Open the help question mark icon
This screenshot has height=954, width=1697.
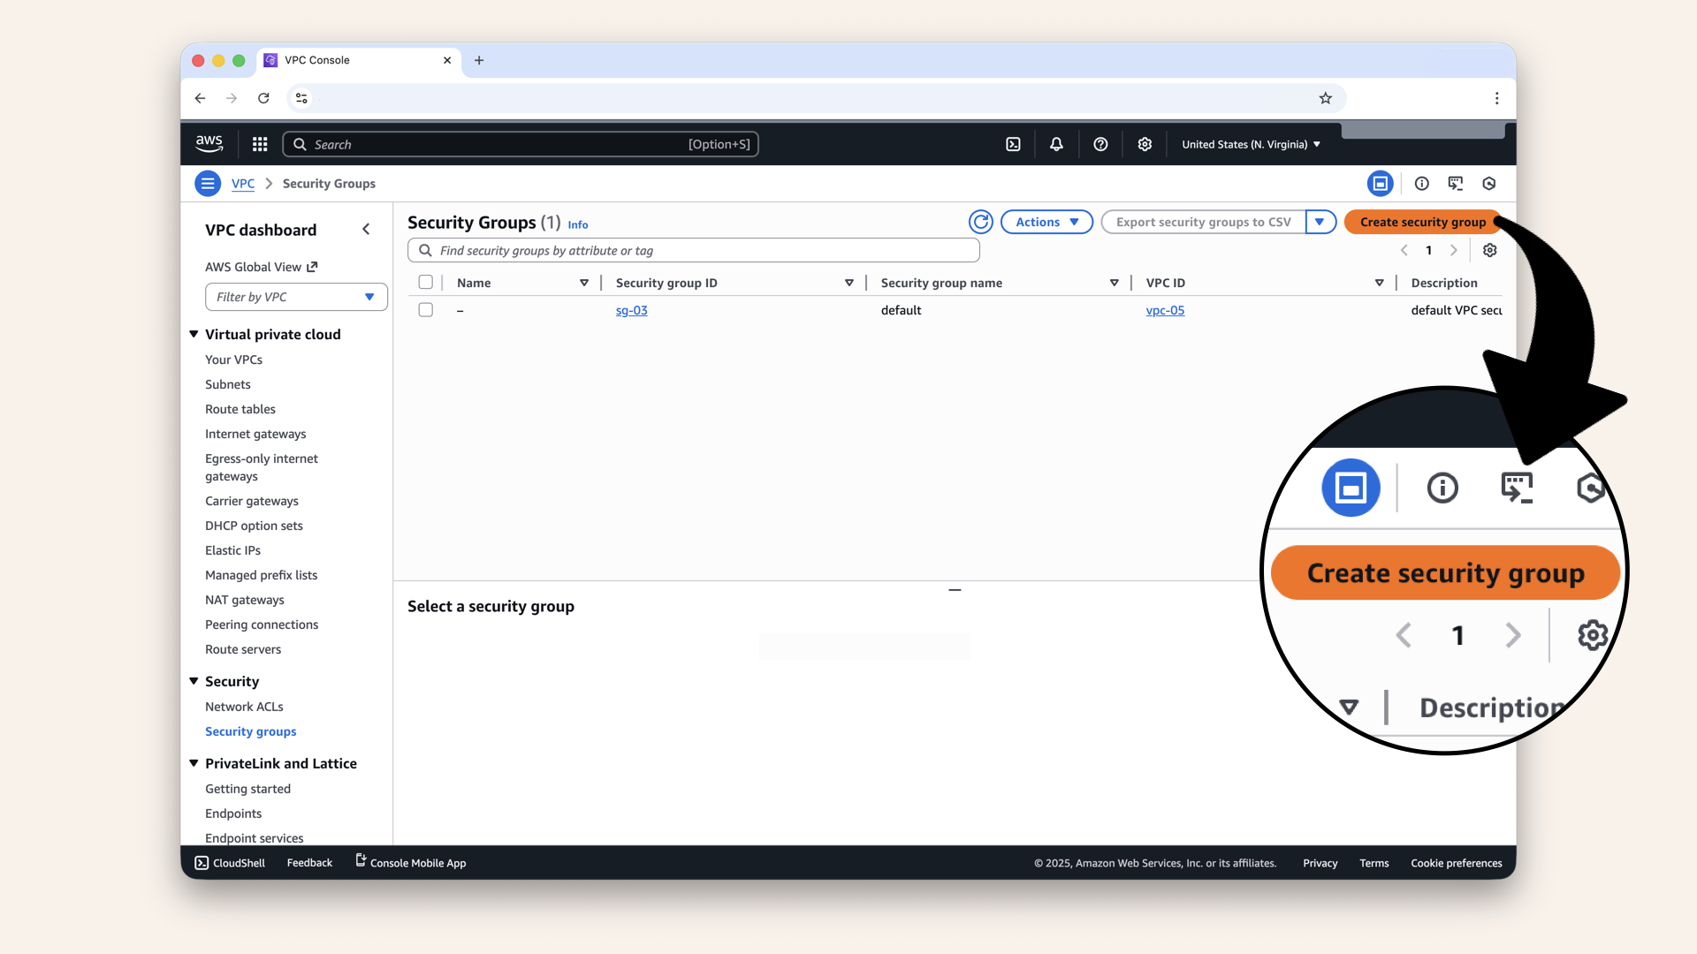(x=1100, y=144)
